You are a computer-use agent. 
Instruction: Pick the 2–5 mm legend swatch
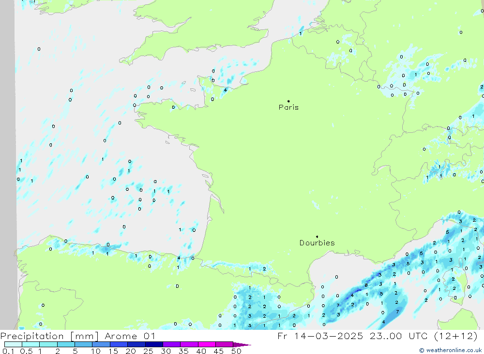tap(66, 344)
